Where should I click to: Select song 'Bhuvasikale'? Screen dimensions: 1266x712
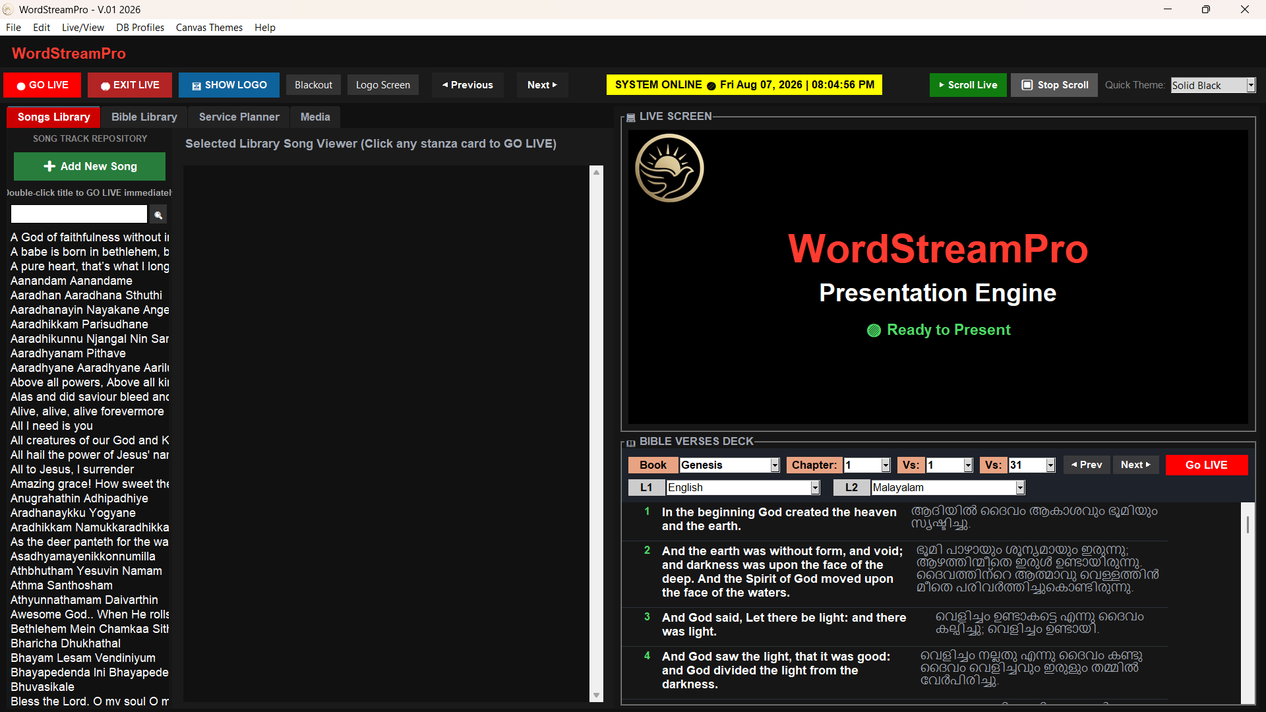[x=42, y=687]
